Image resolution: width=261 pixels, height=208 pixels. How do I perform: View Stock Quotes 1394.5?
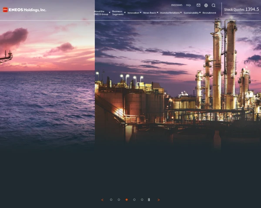coord(241,9)
